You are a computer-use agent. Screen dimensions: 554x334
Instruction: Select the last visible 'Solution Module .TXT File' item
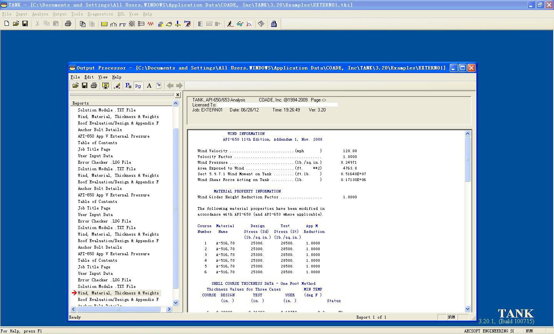point(107,286)
